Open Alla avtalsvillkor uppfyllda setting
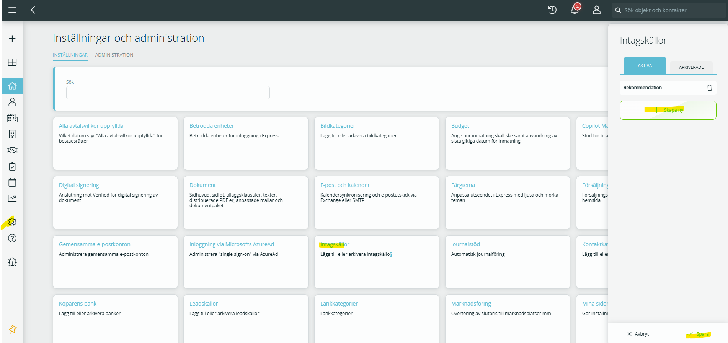728x343 pixels. click(x=115, y=143)
